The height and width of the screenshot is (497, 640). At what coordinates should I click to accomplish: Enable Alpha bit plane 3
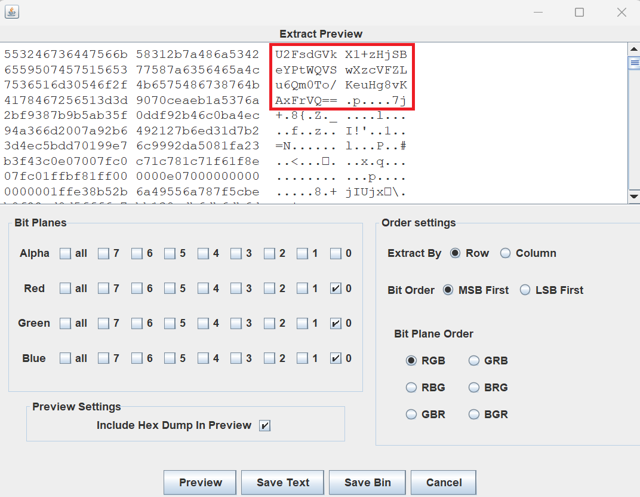click(x=236, y=254)
